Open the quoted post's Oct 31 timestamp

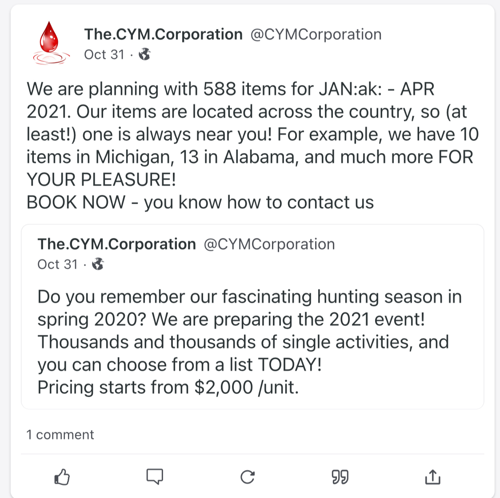coord(57,265)
